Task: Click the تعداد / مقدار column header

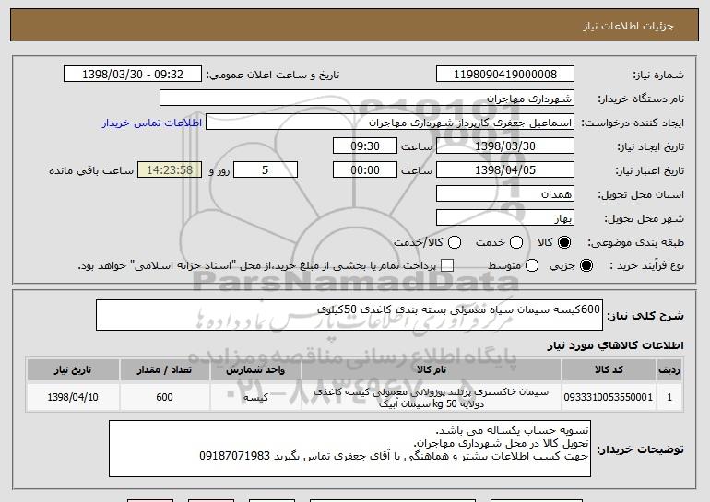Action: pos(164,370)
